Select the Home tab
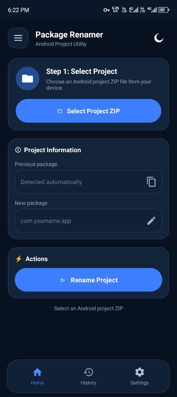 (x=37, y=376)
